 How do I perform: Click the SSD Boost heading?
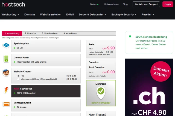[26, 89]
